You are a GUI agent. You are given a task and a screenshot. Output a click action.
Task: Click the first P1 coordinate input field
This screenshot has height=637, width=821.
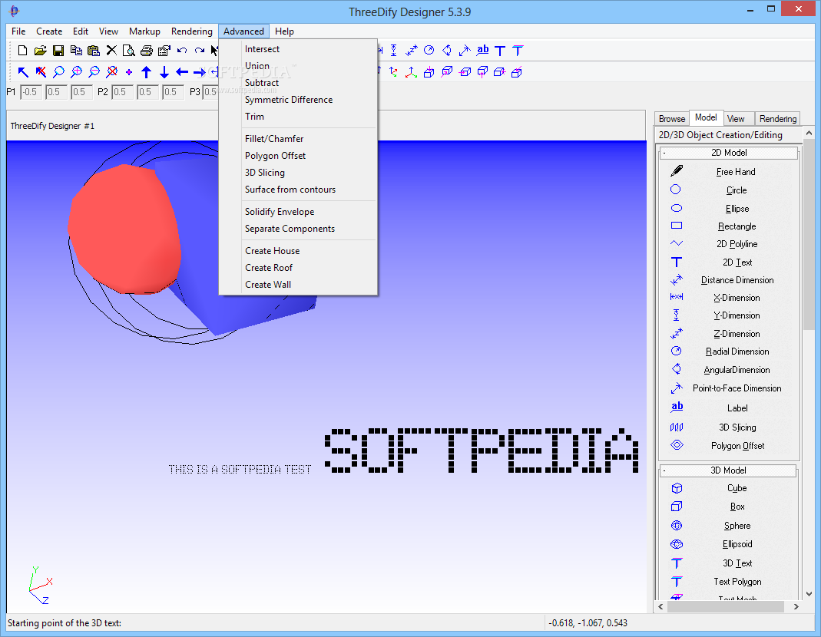31,92
